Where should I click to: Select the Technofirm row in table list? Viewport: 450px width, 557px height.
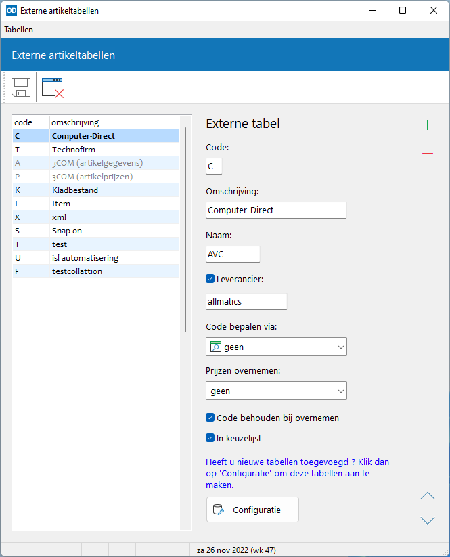click(x=96, y=150)
